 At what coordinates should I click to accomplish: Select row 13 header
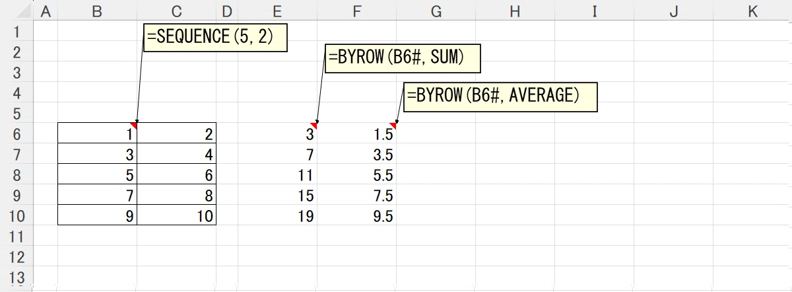16,277
